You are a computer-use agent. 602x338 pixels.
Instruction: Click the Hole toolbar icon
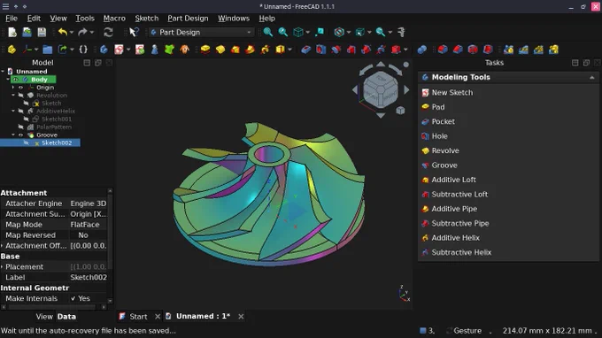pyautogui.click(x=321, y=50)
